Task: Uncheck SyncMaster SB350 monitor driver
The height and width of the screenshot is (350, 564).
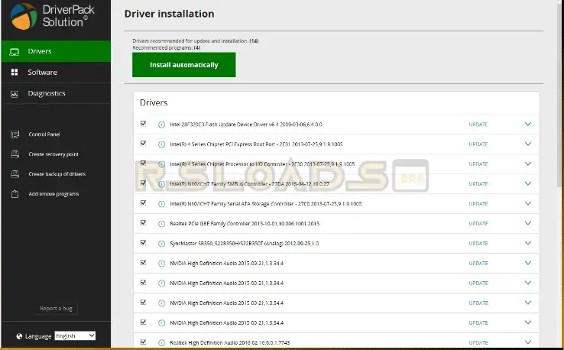Action: pos(143,242)
